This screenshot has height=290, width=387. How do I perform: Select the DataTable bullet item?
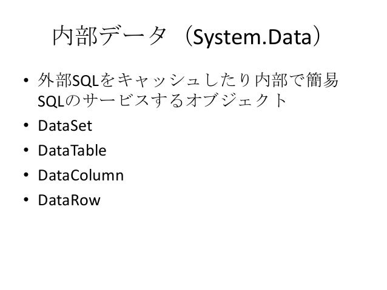click(72, 150)
